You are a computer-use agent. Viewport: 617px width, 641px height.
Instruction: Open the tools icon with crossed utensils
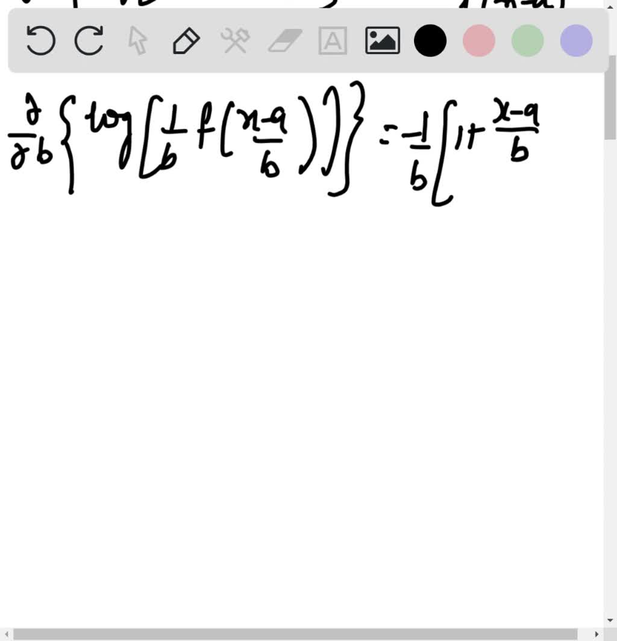point(235,41)
